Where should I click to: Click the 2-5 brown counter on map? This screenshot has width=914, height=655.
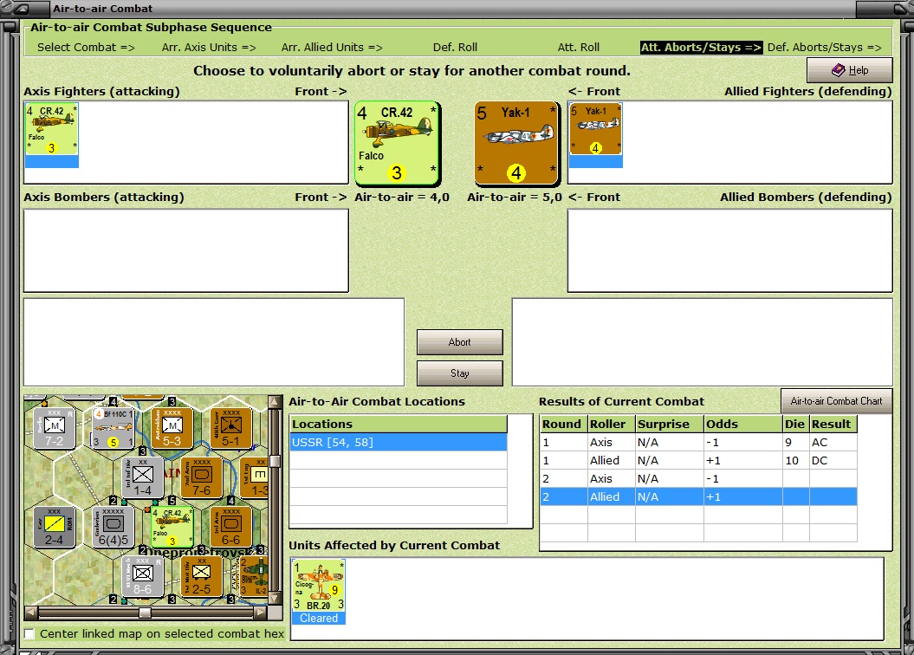pyautogui.click(x=201, y=576)
